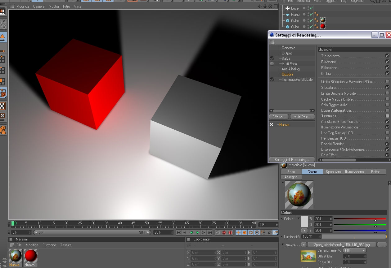Toggle the Luce Automatica checkbox
Viewport: 391px width, 268px height.
387,110
